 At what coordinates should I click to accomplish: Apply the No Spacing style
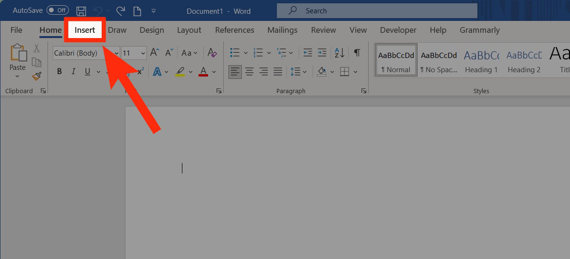pyautogui.click(x=439, y=60)
